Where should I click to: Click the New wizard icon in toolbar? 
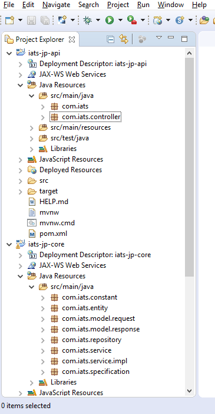[x=9, y=20]
